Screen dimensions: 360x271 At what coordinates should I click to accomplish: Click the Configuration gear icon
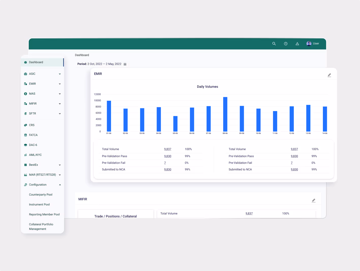pyautogui.click(x=25, y=185)
